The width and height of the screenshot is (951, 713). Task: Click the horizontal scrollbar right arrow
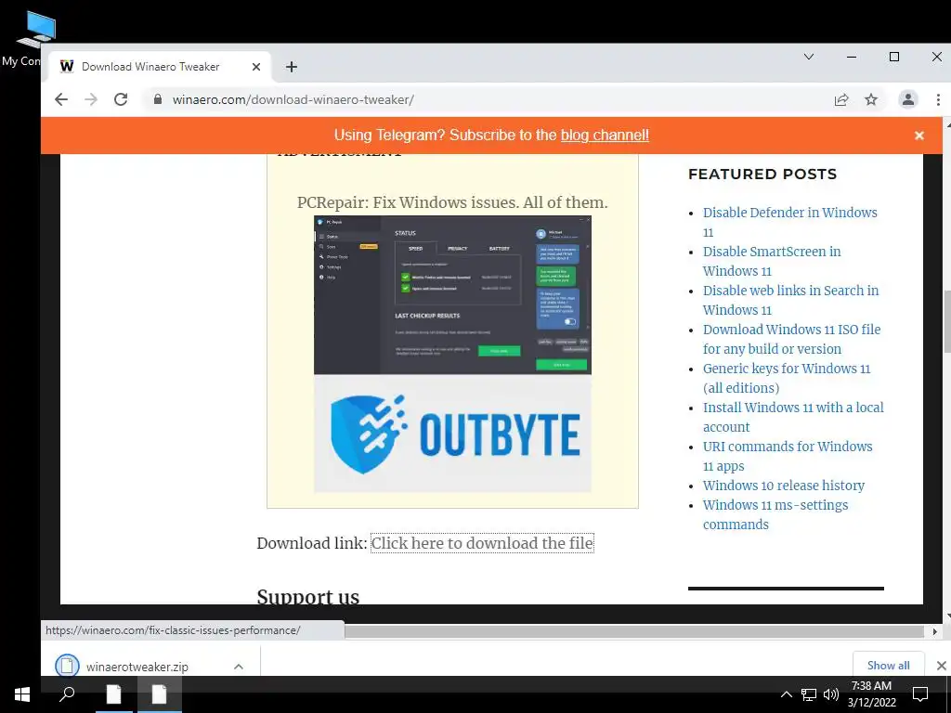(x=934, y=631)
